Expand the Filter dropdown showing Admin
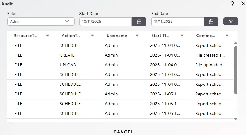Viewport: 246px width, 135px height. [41, 22]
